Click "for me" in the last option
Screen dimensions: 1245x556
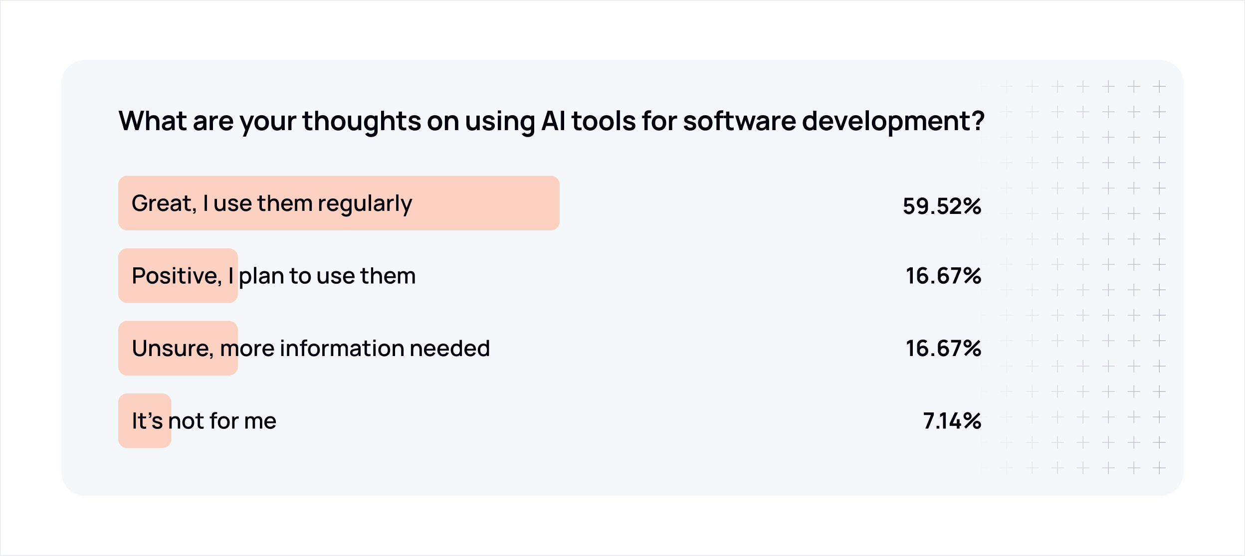pos(243,421)
